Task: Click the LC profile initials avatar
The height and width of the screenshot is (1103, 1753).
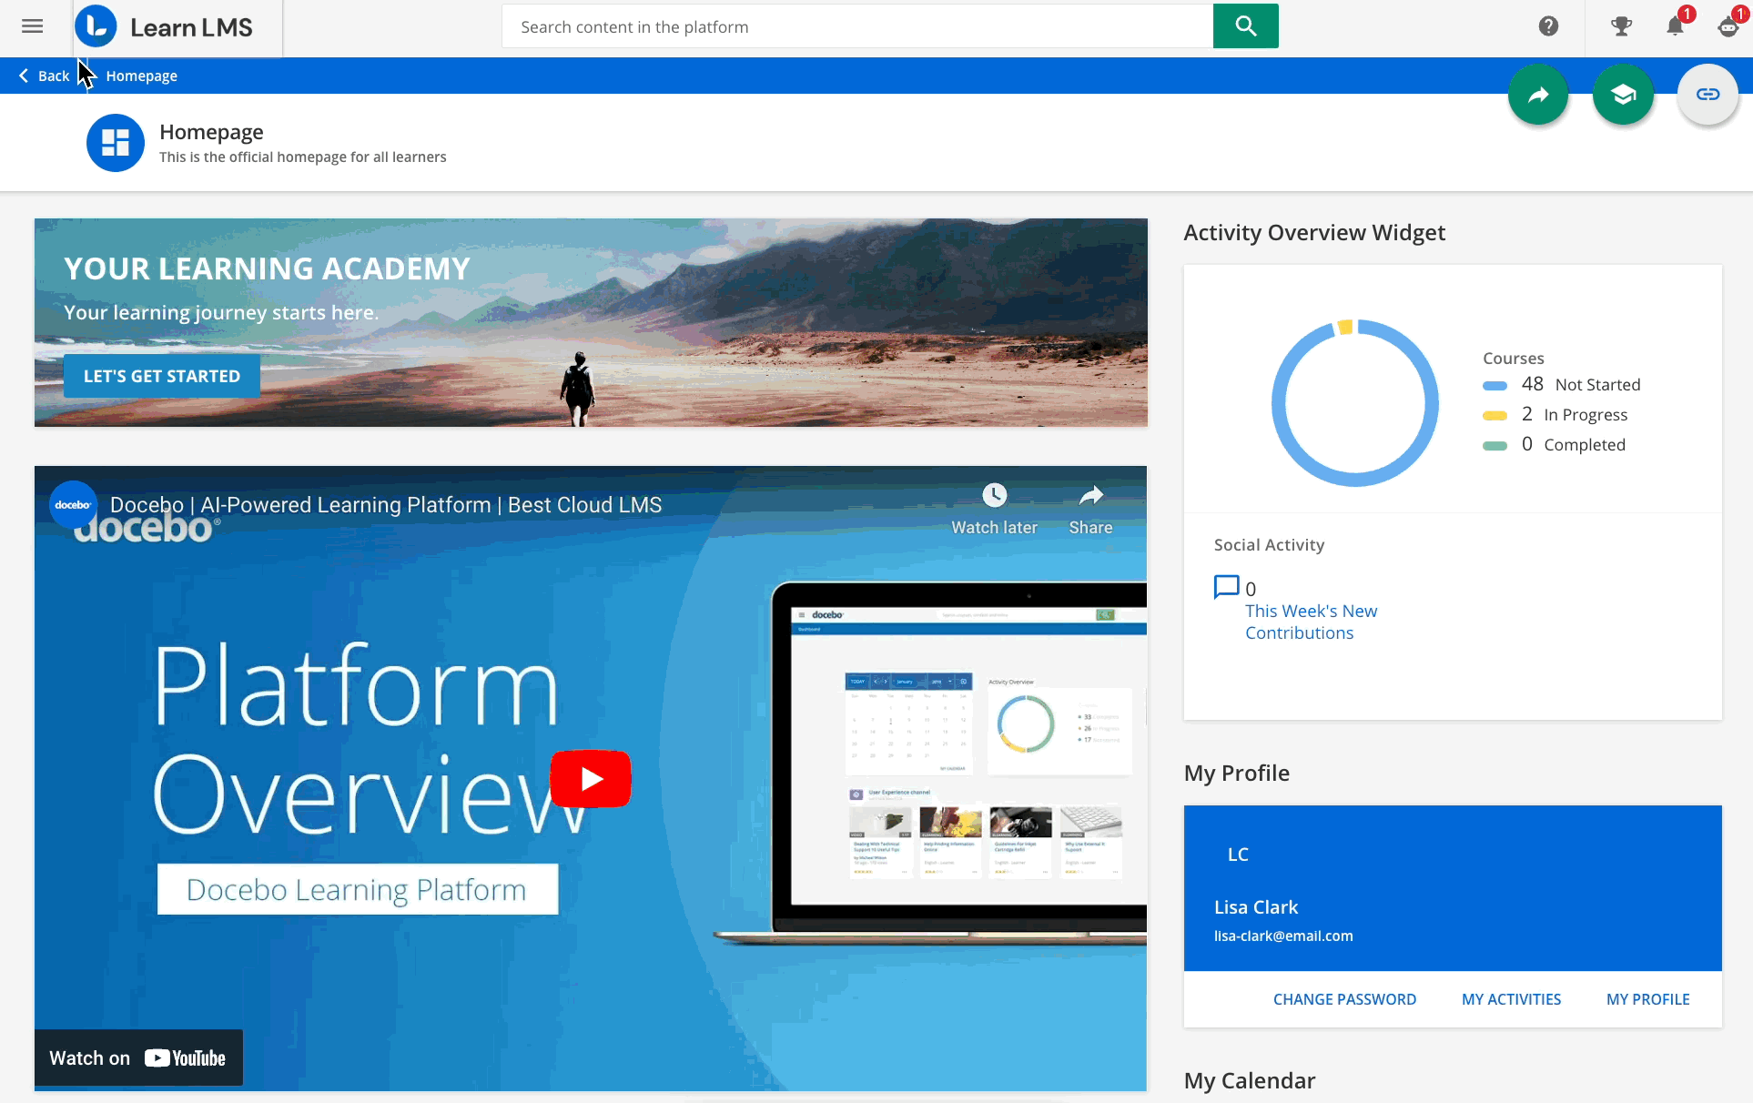Action: click(x=1238, y=855)
